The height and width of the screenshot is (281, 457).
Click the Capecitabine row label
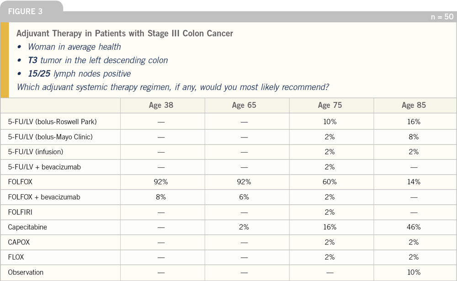click(27, 227)
